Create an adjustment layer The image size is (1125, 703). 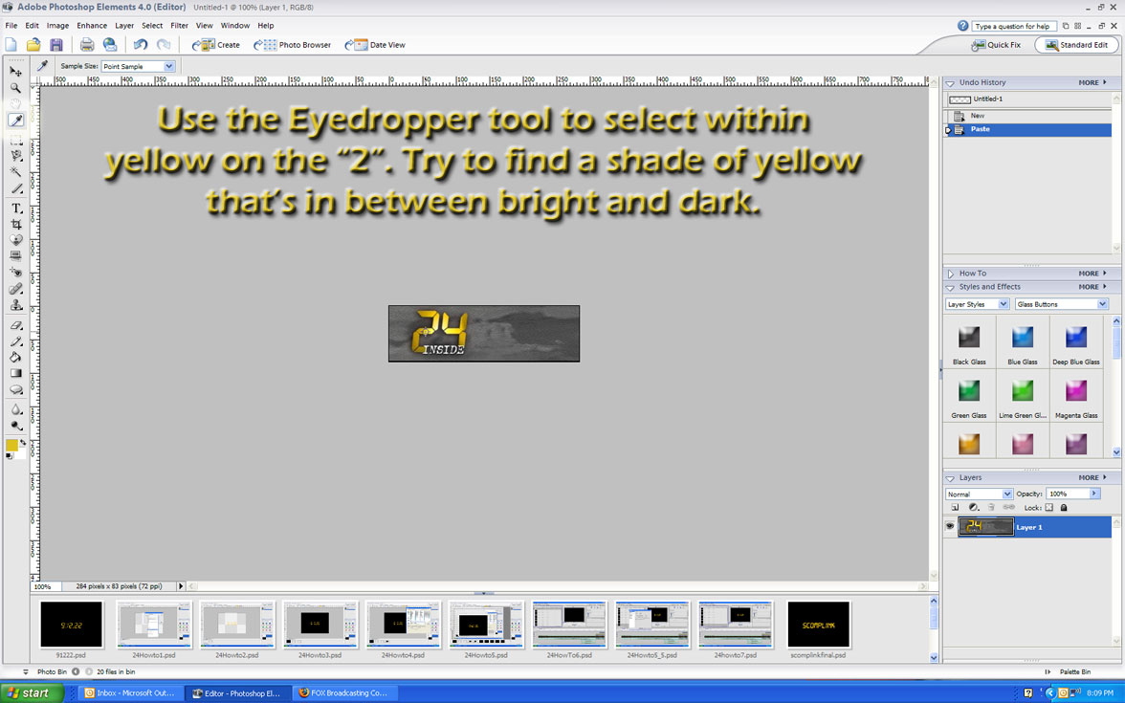click(x=974, y=507)
